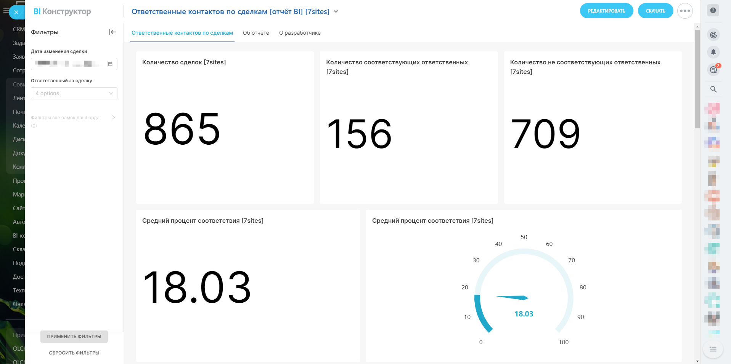This screenshot has width=731, height=364.
Task: Open the more actions ellipsis button
Action: 685,11
